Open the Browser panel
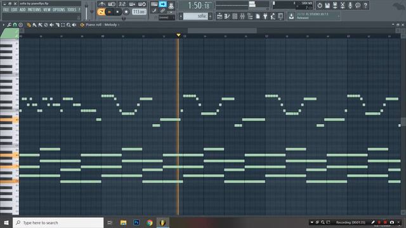The height and width of the screenshot is (228, 406). pos(250,16)
